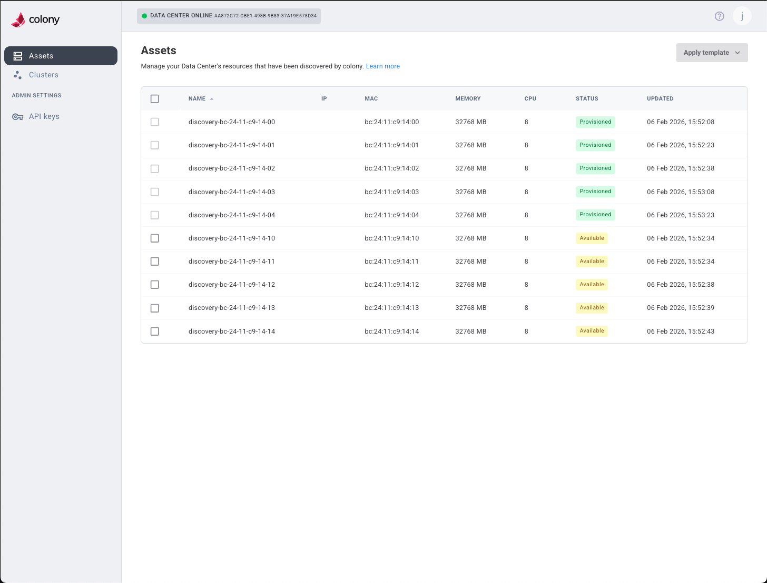Go to API keys in admin settings
The width and height of the screenshot is (767, 583).
click(44, 117)
